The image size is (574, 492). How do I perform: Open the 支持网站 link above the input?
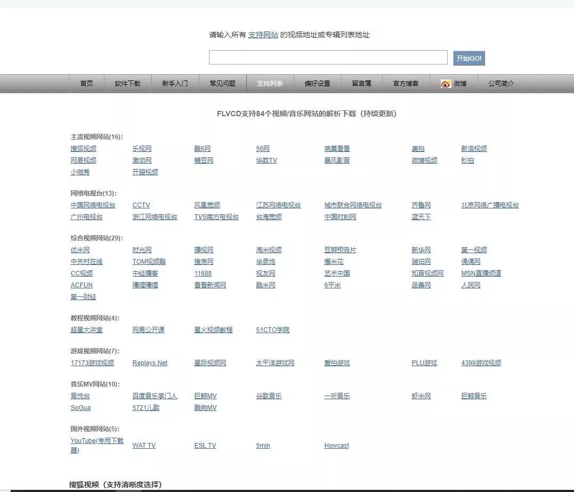pos(263,35)
